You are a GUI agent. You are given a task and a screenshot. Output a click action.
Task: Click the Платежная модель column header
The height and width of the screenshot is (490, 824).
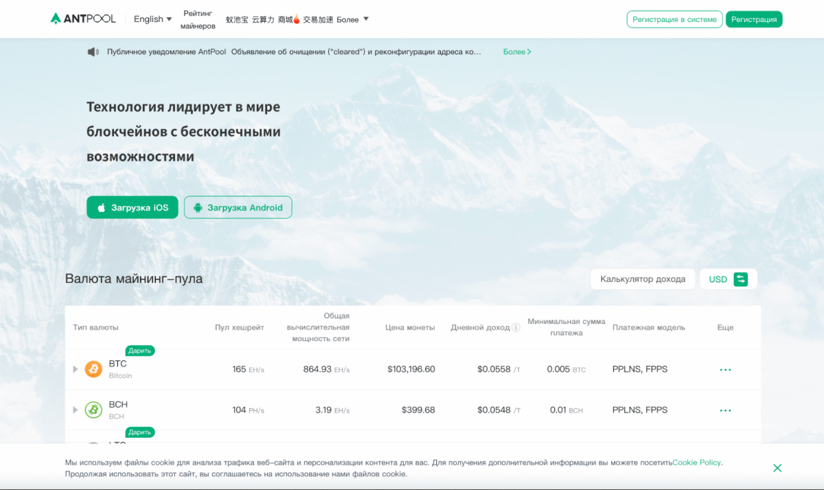coord(649,327)
